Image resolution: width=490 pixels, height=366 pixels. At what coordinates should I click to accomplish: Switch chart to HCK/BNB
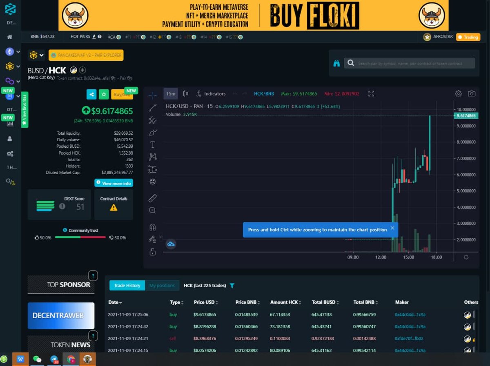(x=264, y=93)
